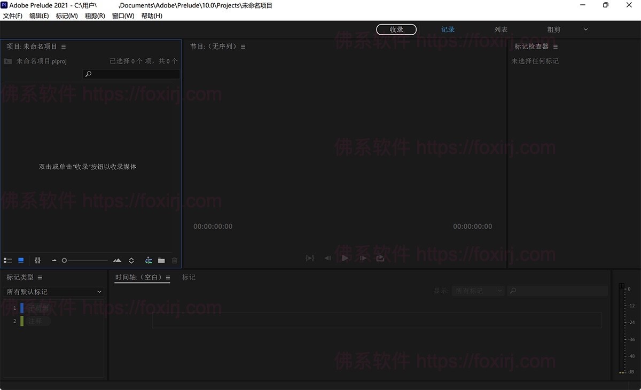This screenshot has width=641, height=390.
Task: Click the 收录 button to ingest media
Action: (396, 29)
